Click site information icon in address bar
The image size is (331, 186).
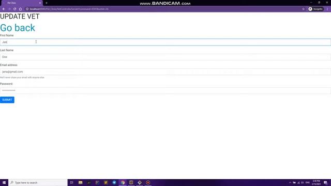coord(27,9)
